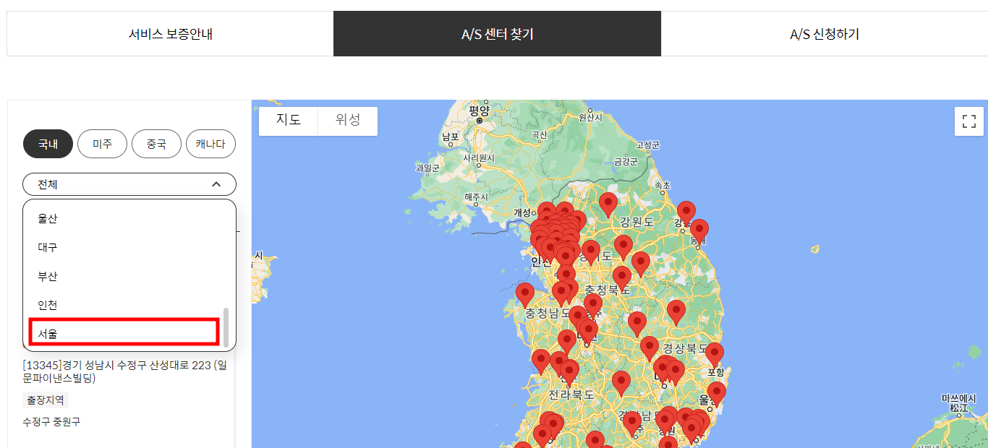This screenshot has width=988, height=448.
Task: Switch to the 중국 region filter
Action: [x=156, y=144]
